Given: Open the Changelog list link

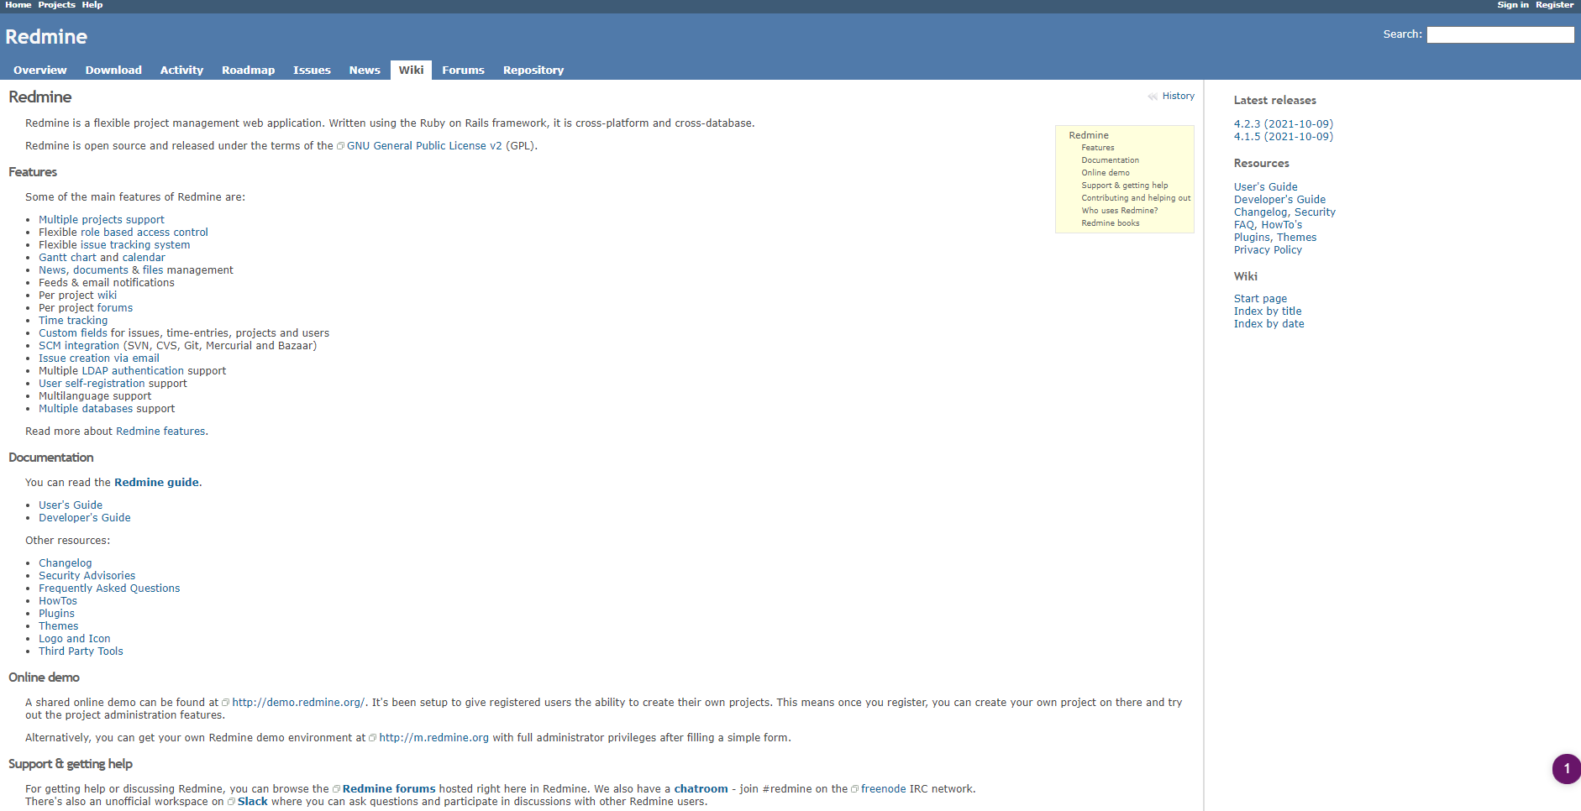Looking at the screenshot, I should click(x=66, y=563).
